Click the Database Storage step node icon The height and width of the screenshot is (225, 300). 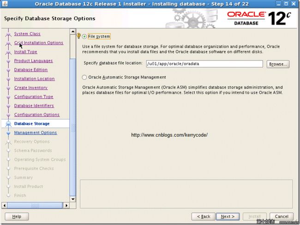[x=8, y=124]
